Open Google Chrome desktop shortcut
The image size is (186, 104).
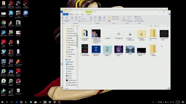pyautogui.click(x=3, y=24)
